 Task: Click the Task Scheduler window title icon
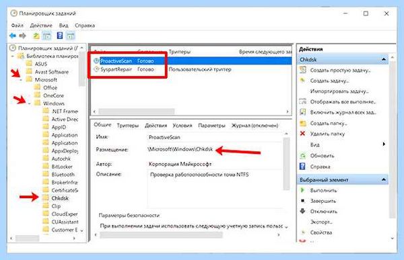13,13
